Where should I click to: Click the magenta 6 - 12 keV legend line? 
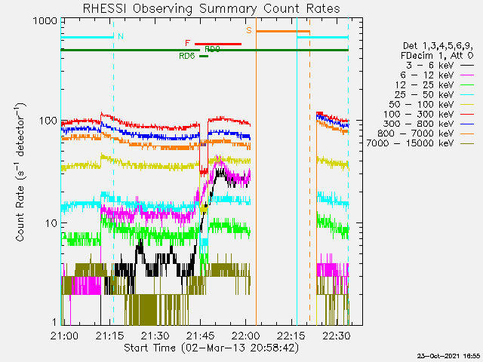[467, 75]
